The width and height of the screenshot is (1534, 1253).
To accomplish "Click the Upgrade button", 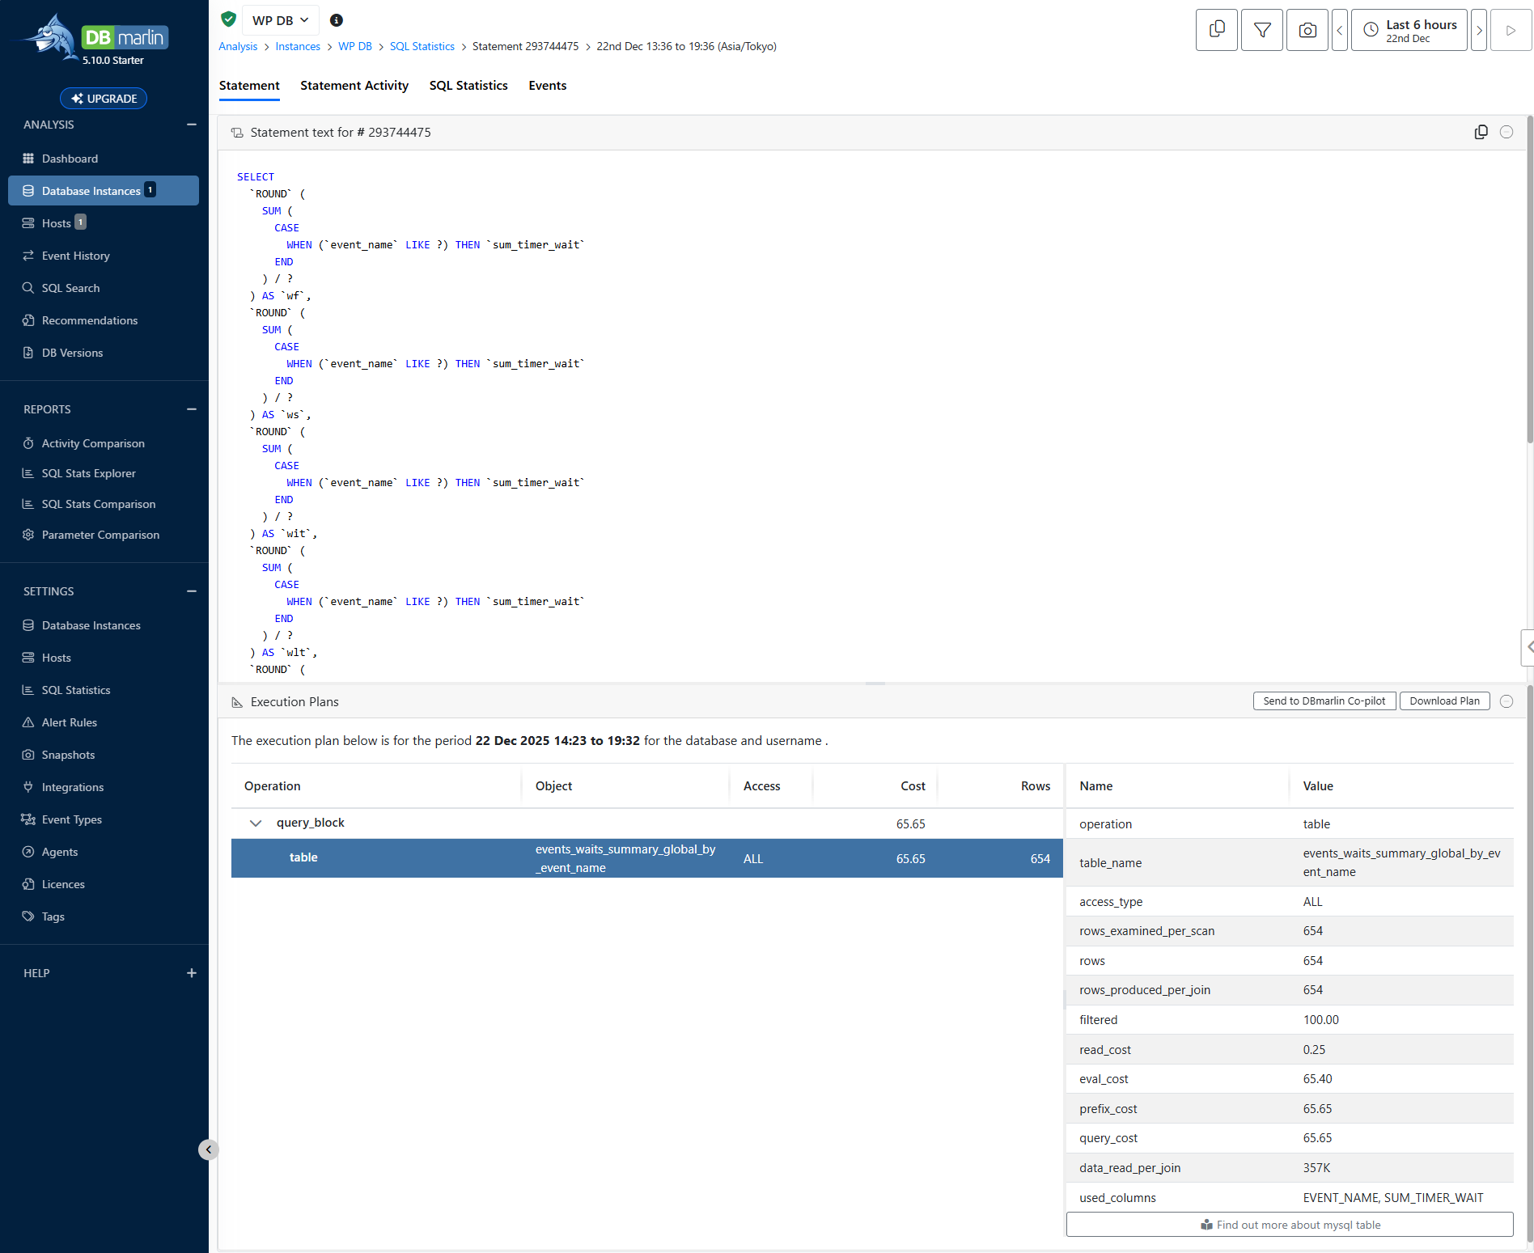I will pos(104,99).
